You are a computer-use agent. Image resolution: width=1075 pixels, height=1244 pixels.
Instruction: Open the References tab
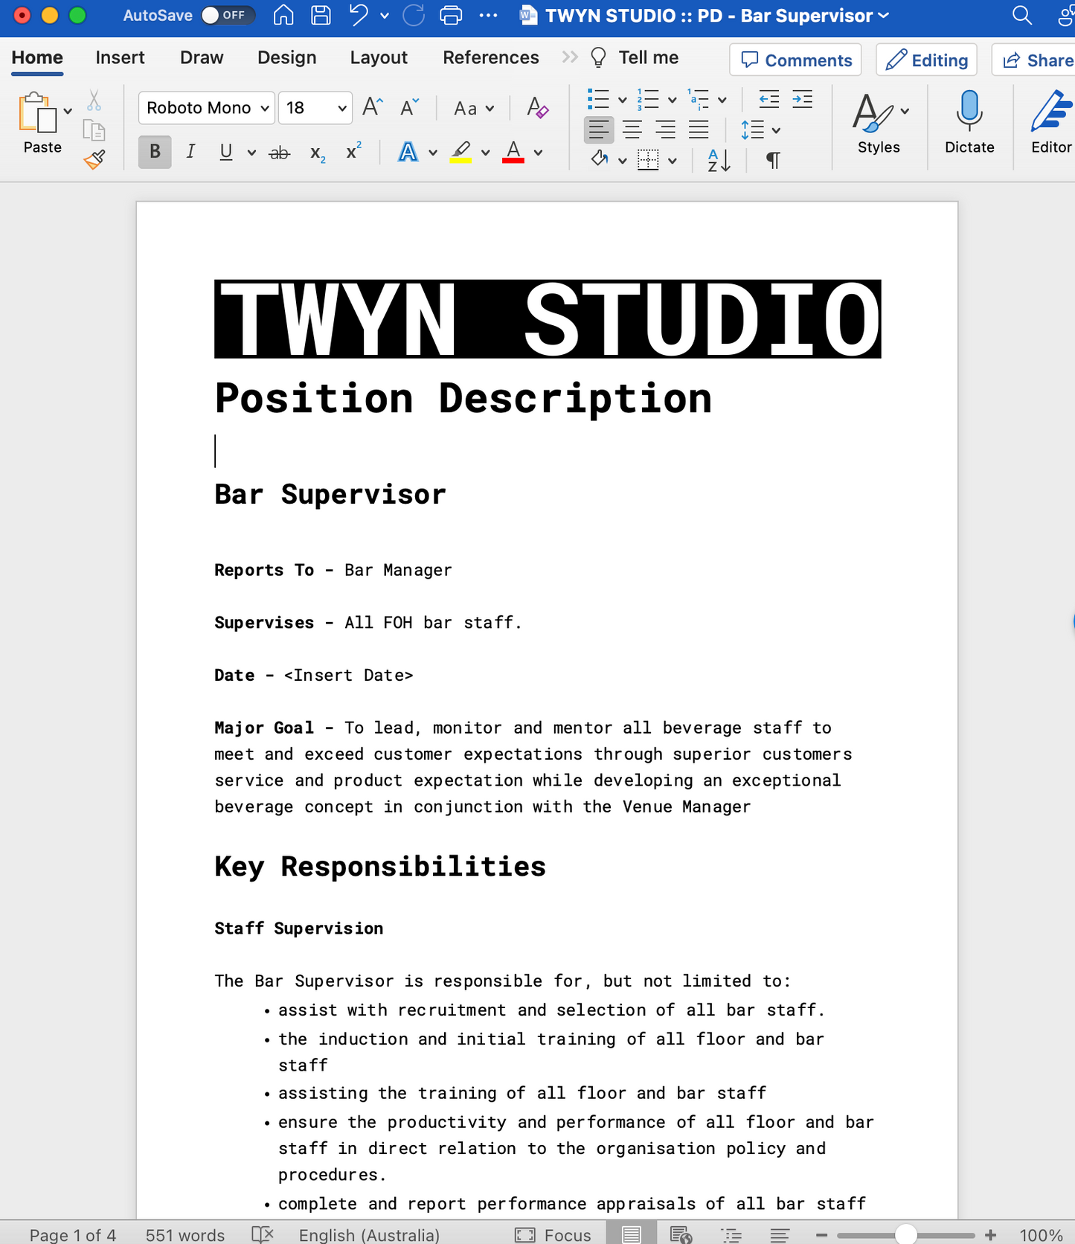(x=491, y=57)
